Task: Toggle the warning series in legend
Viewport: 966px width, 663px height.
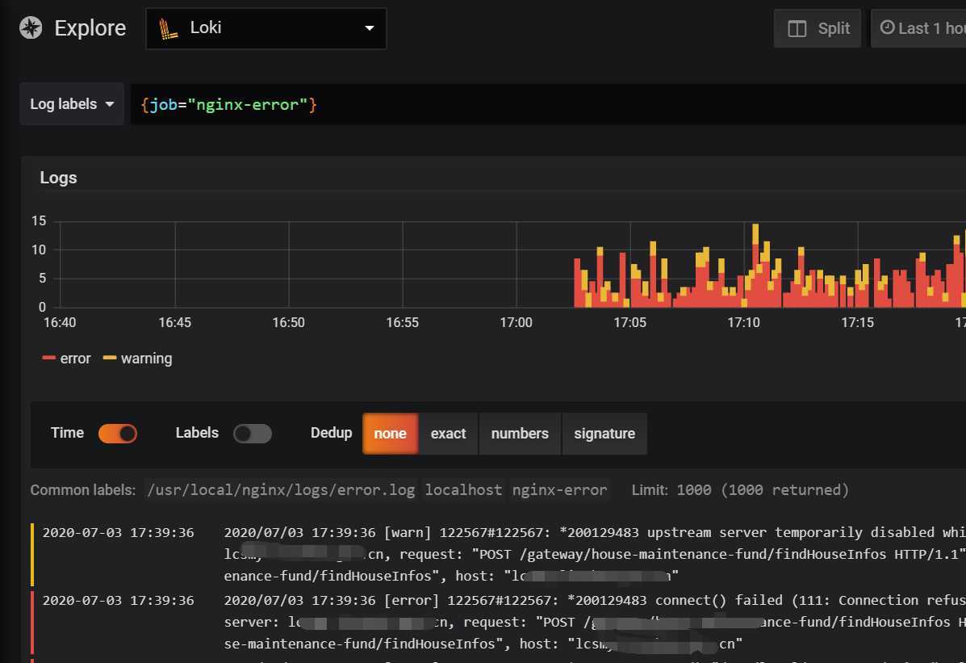Action: coord(137,359)
